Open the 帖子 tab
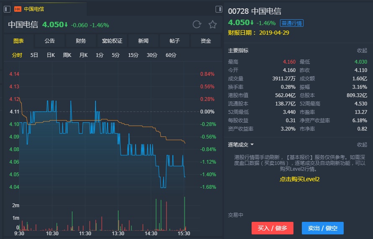Viewport: 373px width, 239px height. click(175, 41)
